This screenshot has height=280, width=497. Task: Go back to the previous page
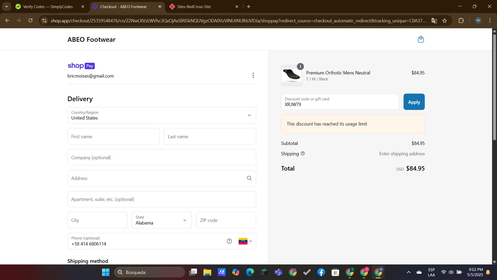[x=7, y=21]
